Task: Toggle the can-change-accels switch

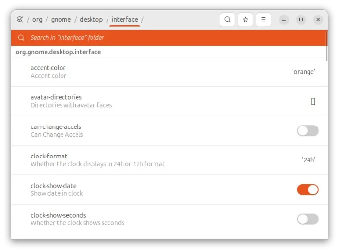Action: [x=308, y=131]
